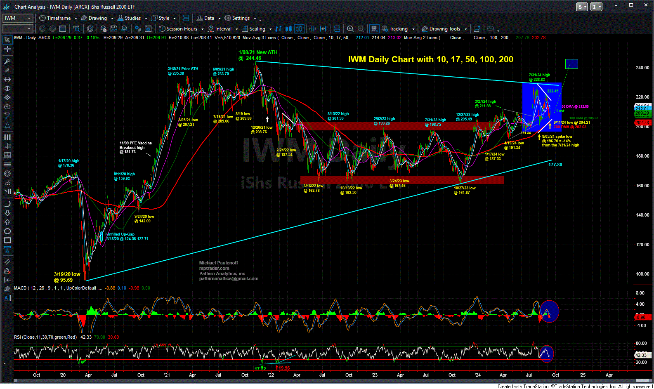Open the empty combo box below IWM
The height and width of the screenshot is (389, 654).
(x=18, y=29)
